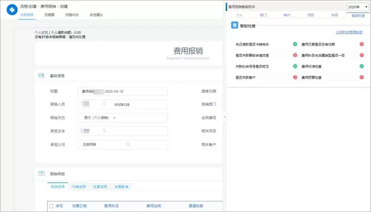371x212 pixels.
Task: Tick the select-all checkbox beside 序号
Action: (x=50, y=206)
